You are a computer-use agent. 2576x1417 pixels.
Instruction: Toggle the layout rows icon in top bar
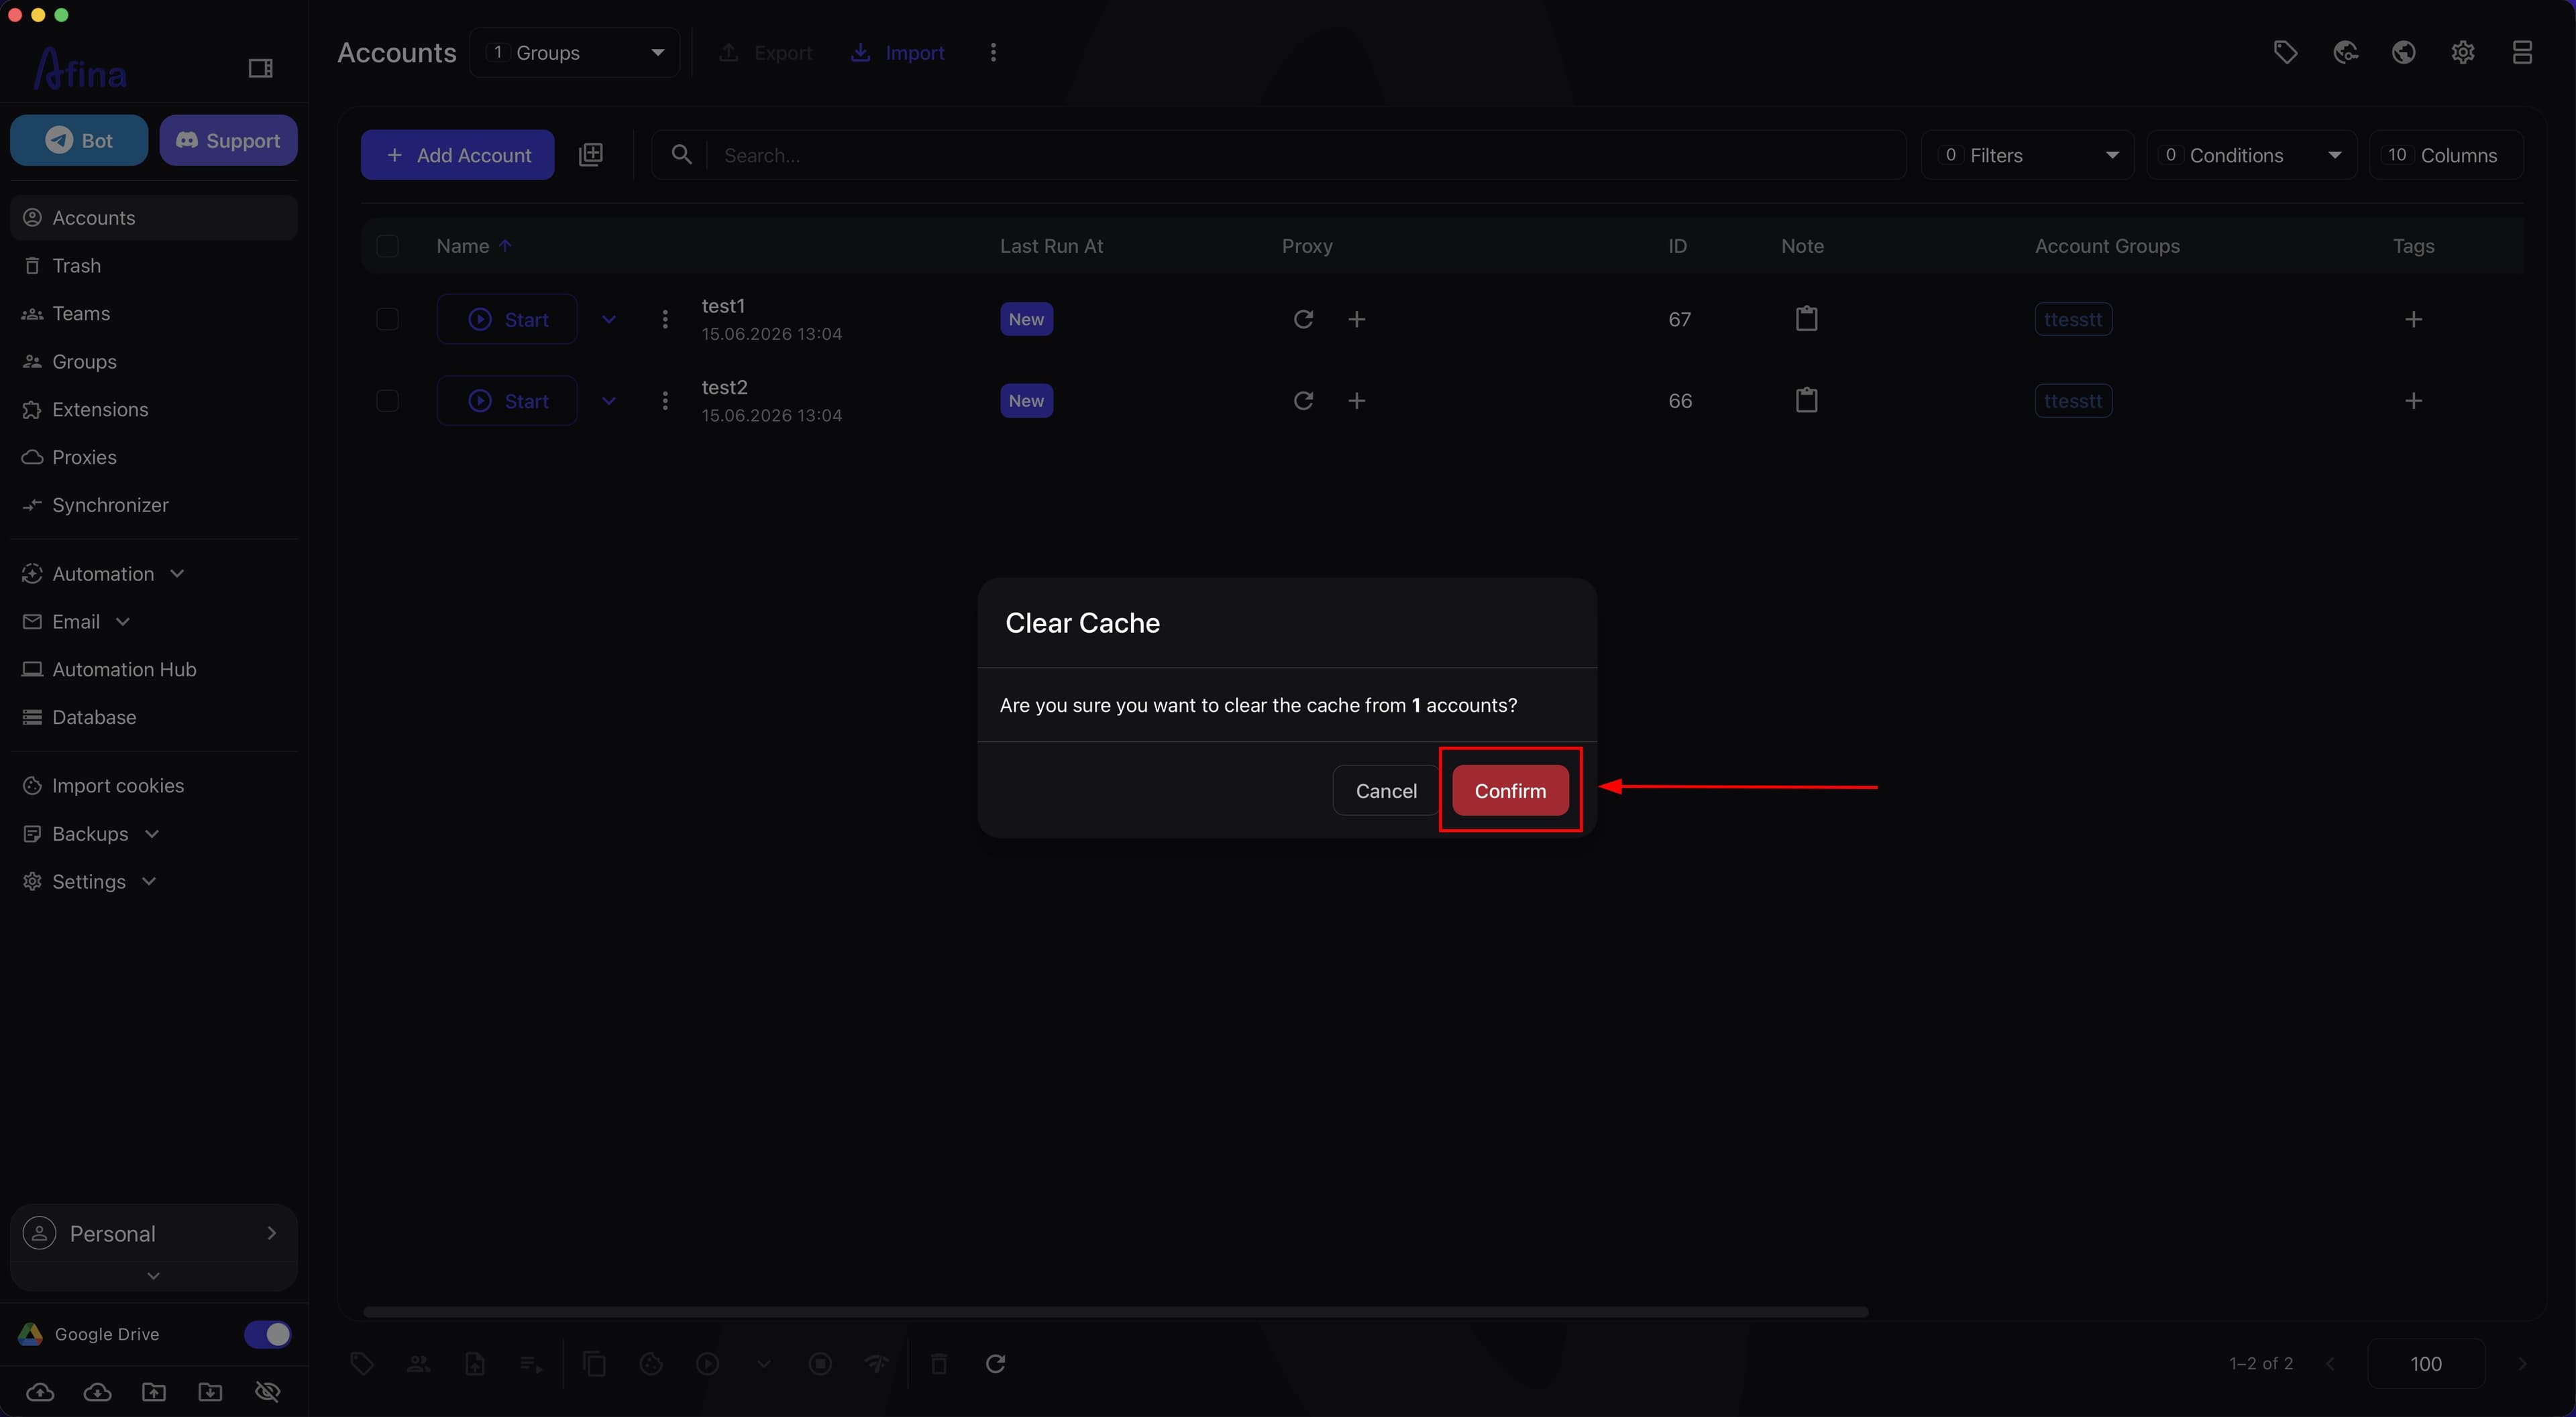click(x=2522, y=52)
